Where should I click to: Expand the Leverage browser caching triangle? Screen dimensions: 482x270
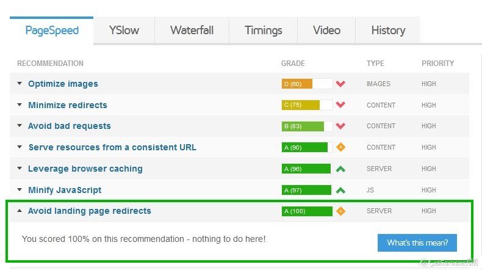tap(20, 169)
